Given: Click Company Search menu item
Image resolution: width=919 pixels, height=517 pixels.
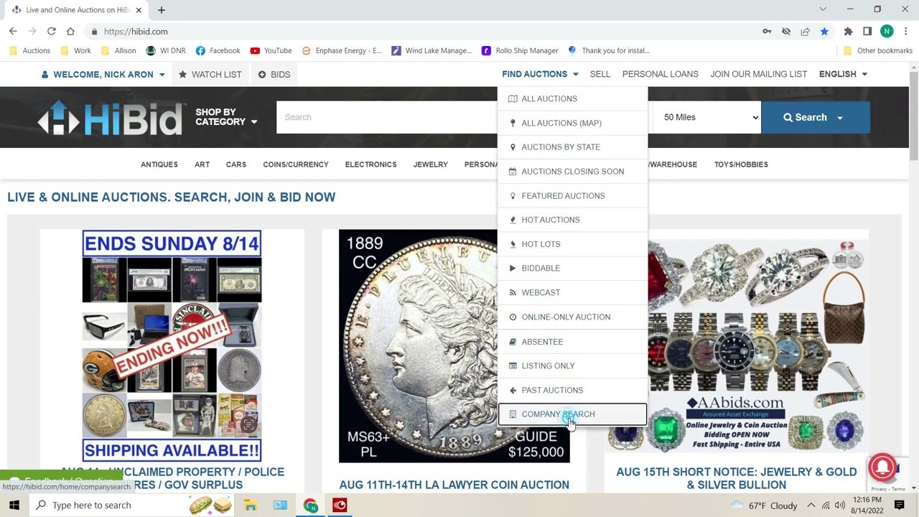Looking at the screenshot, I should tap(572, 414).
